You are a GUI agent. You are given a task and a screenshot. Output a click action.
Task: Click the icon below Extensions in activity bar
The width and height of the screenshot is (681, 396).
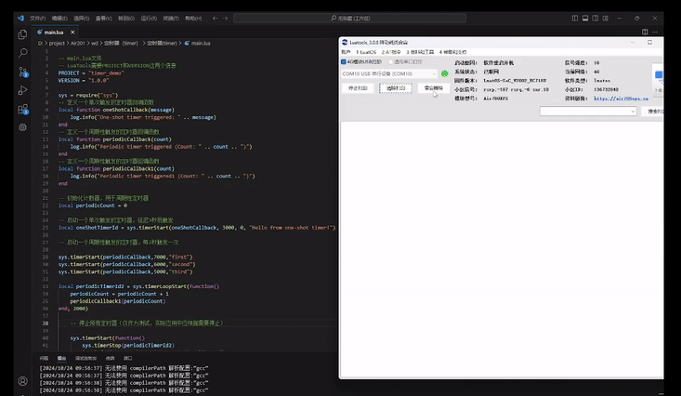(x=22, y=127)
